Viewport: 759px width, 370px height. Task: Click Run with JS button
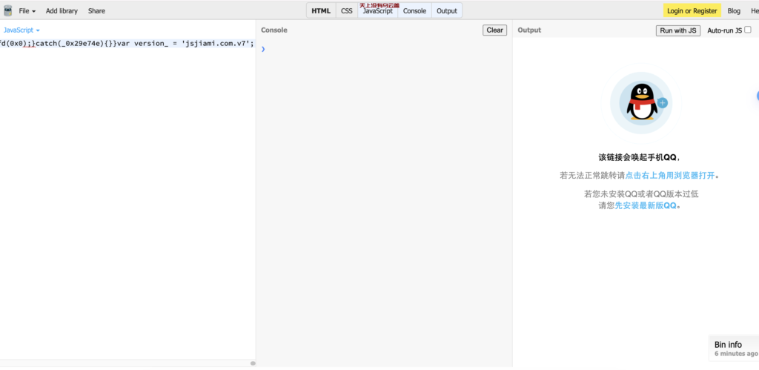[x=677, y=30]
